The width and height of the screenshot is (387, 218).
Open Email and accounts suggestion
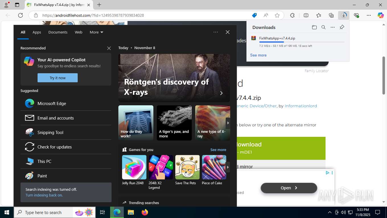pyautogui.click(x=66, y=118)
